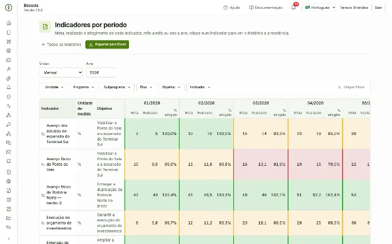Viewport: 392px width, 244px height.
Task: Open trend chart for Rodovia Norte indicator
Action: [x=43, y=195]
